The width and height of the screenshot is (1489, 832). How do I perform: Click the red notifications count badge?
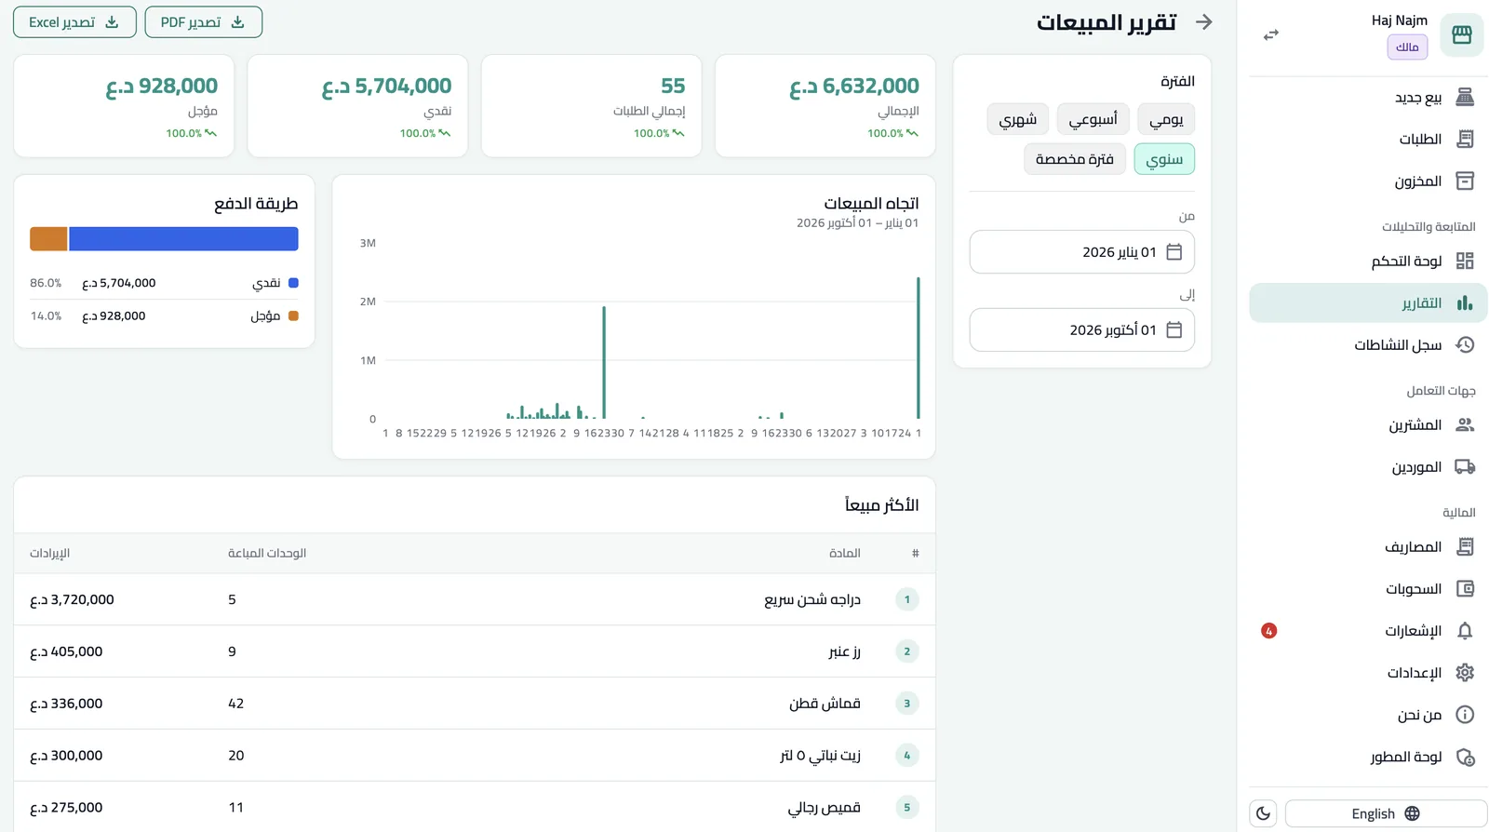(x=1268, y=631)
